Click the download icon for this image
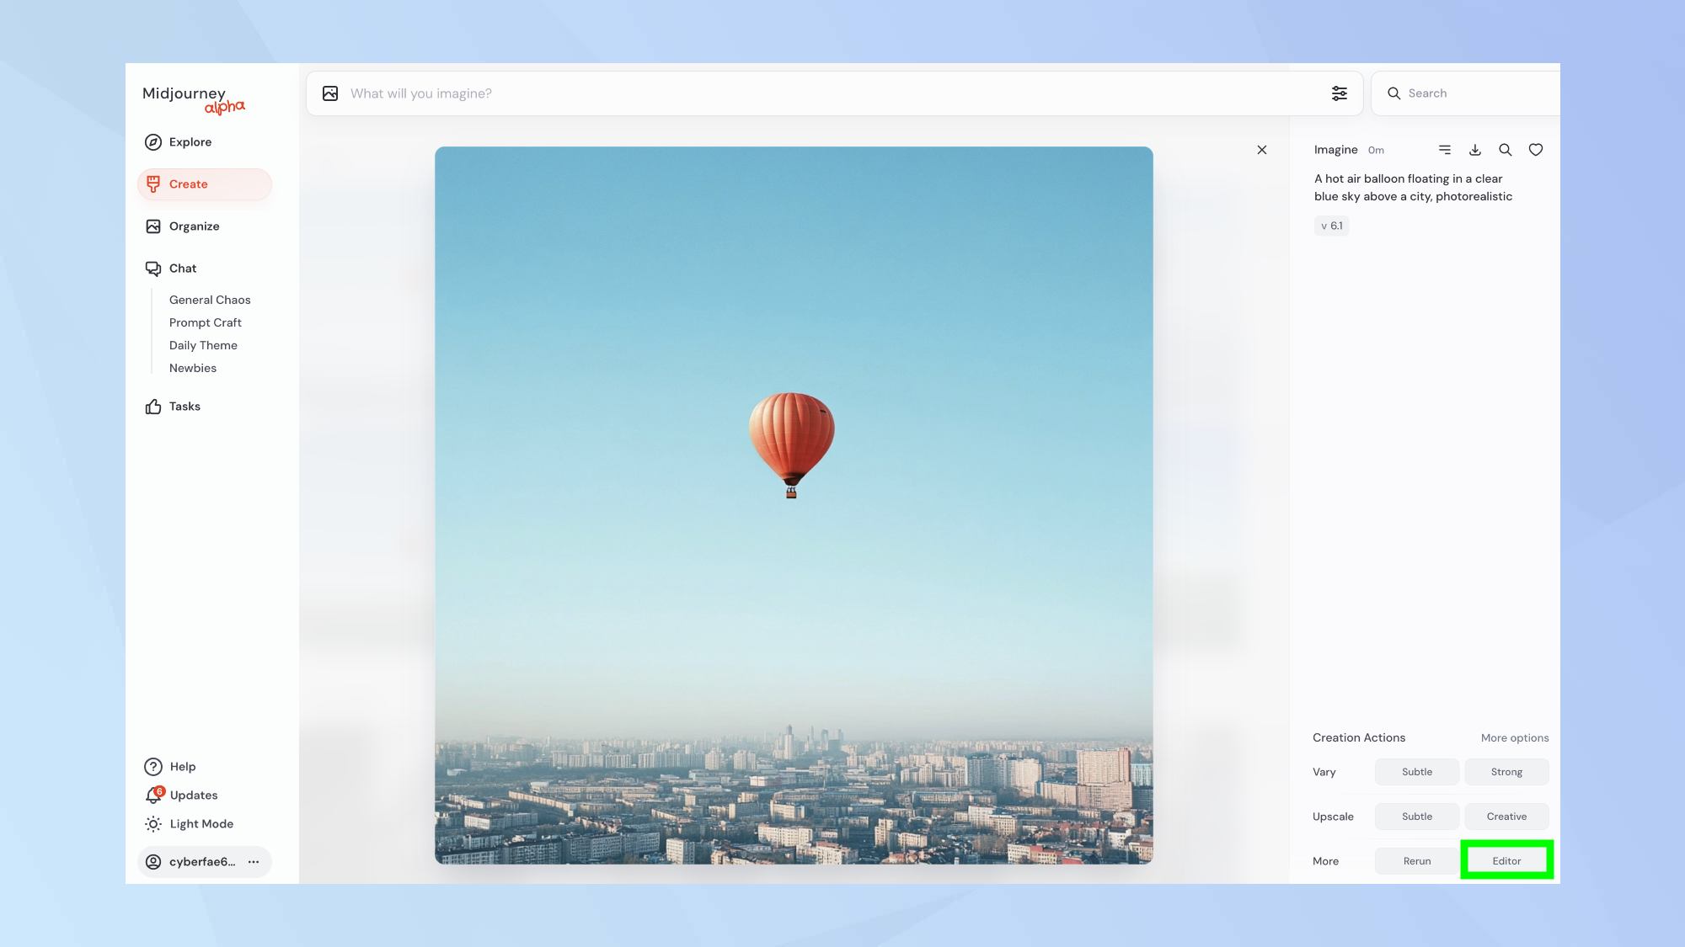1685x947 pixels. 1475,151
